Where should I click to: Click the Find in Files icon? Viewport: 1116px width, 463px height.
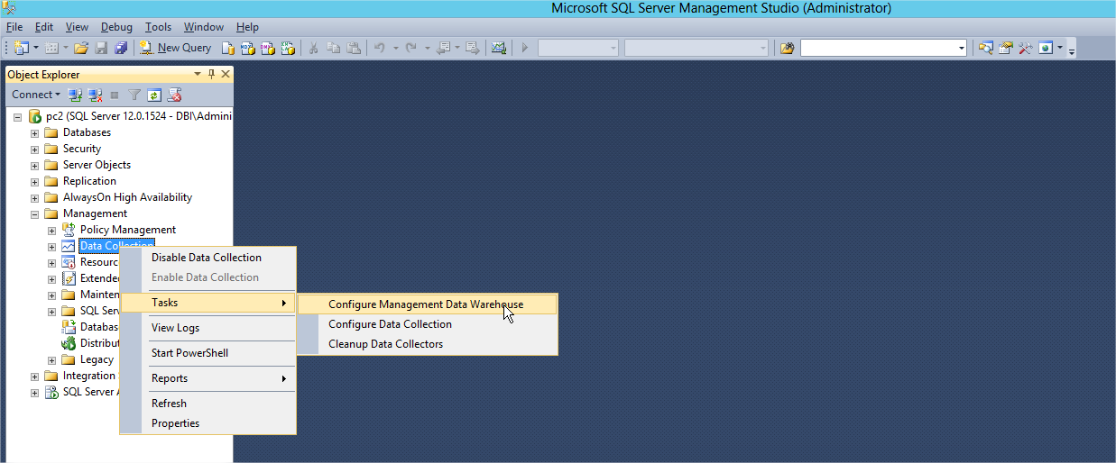pos(787,48)
